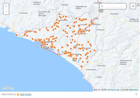Click the Pihuamo map label

[101, 30]
